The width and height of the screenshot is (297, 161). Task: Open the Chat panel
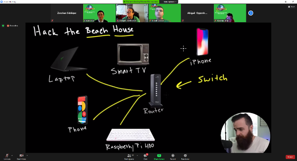(145, 157)
